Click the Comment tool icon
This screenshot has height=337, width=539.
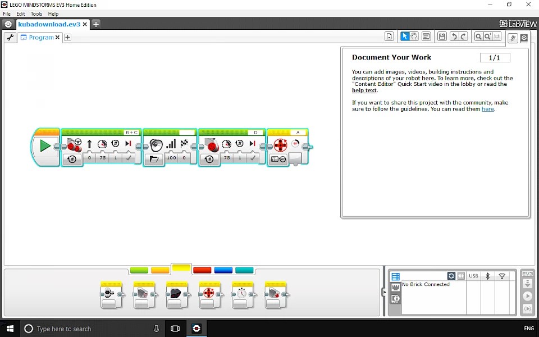[426, 36]
